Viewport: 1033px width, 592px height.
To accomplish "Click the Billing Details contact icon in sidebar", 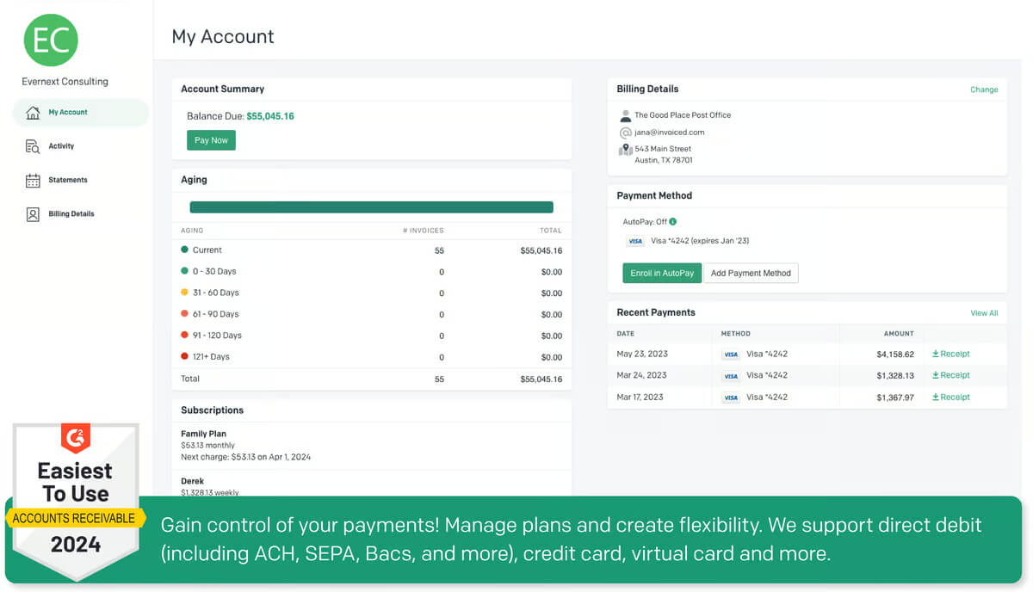I will [x=33, y=214].
